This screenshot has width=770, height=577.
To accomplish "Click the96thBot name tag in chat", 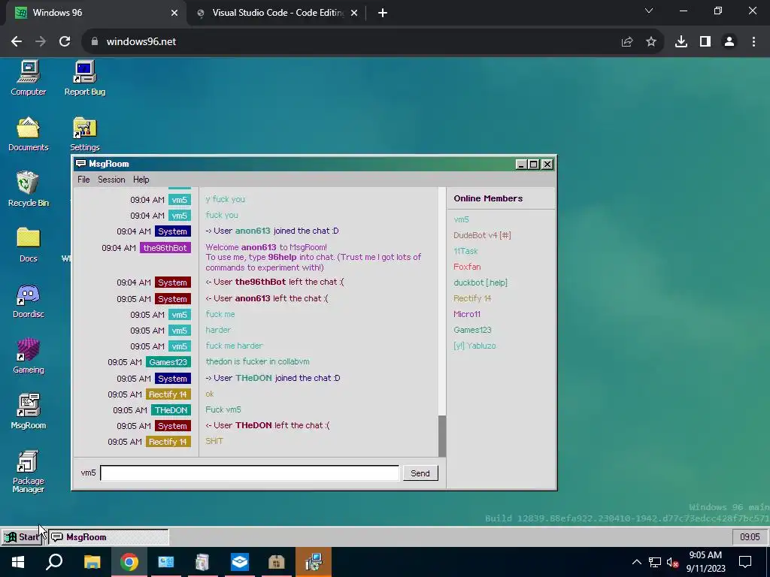I will click(165, 248).
